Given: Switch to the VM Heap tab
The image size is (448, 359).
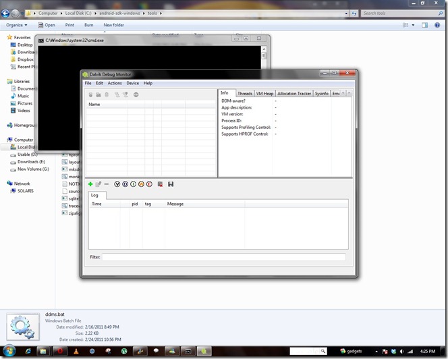Looking at the screenshot, I should tap(264, 94).
